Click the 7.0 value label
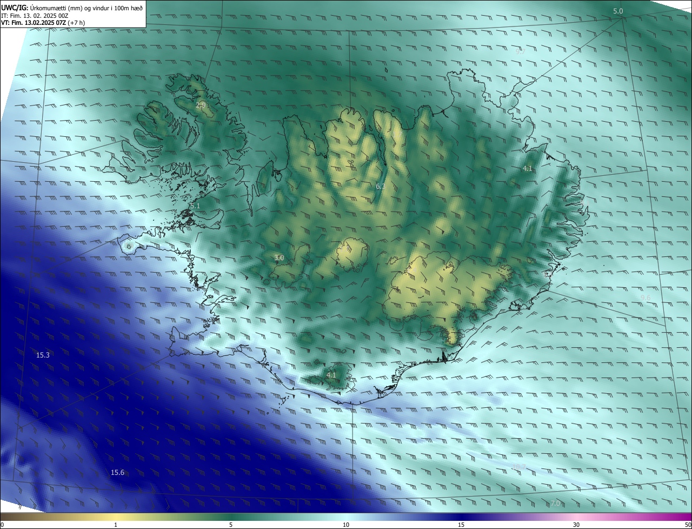The width and height of the screenshot is (692, 529). [555, 504]
